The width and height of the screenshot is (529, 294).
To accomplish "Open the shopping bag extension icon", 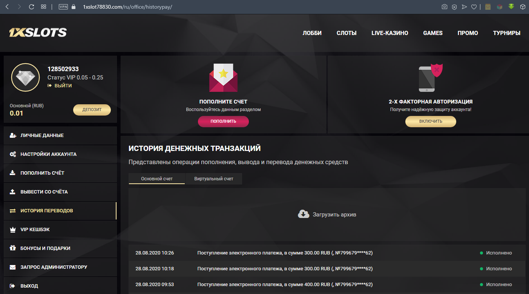I will pyautogui.click(x=488, y=7).
